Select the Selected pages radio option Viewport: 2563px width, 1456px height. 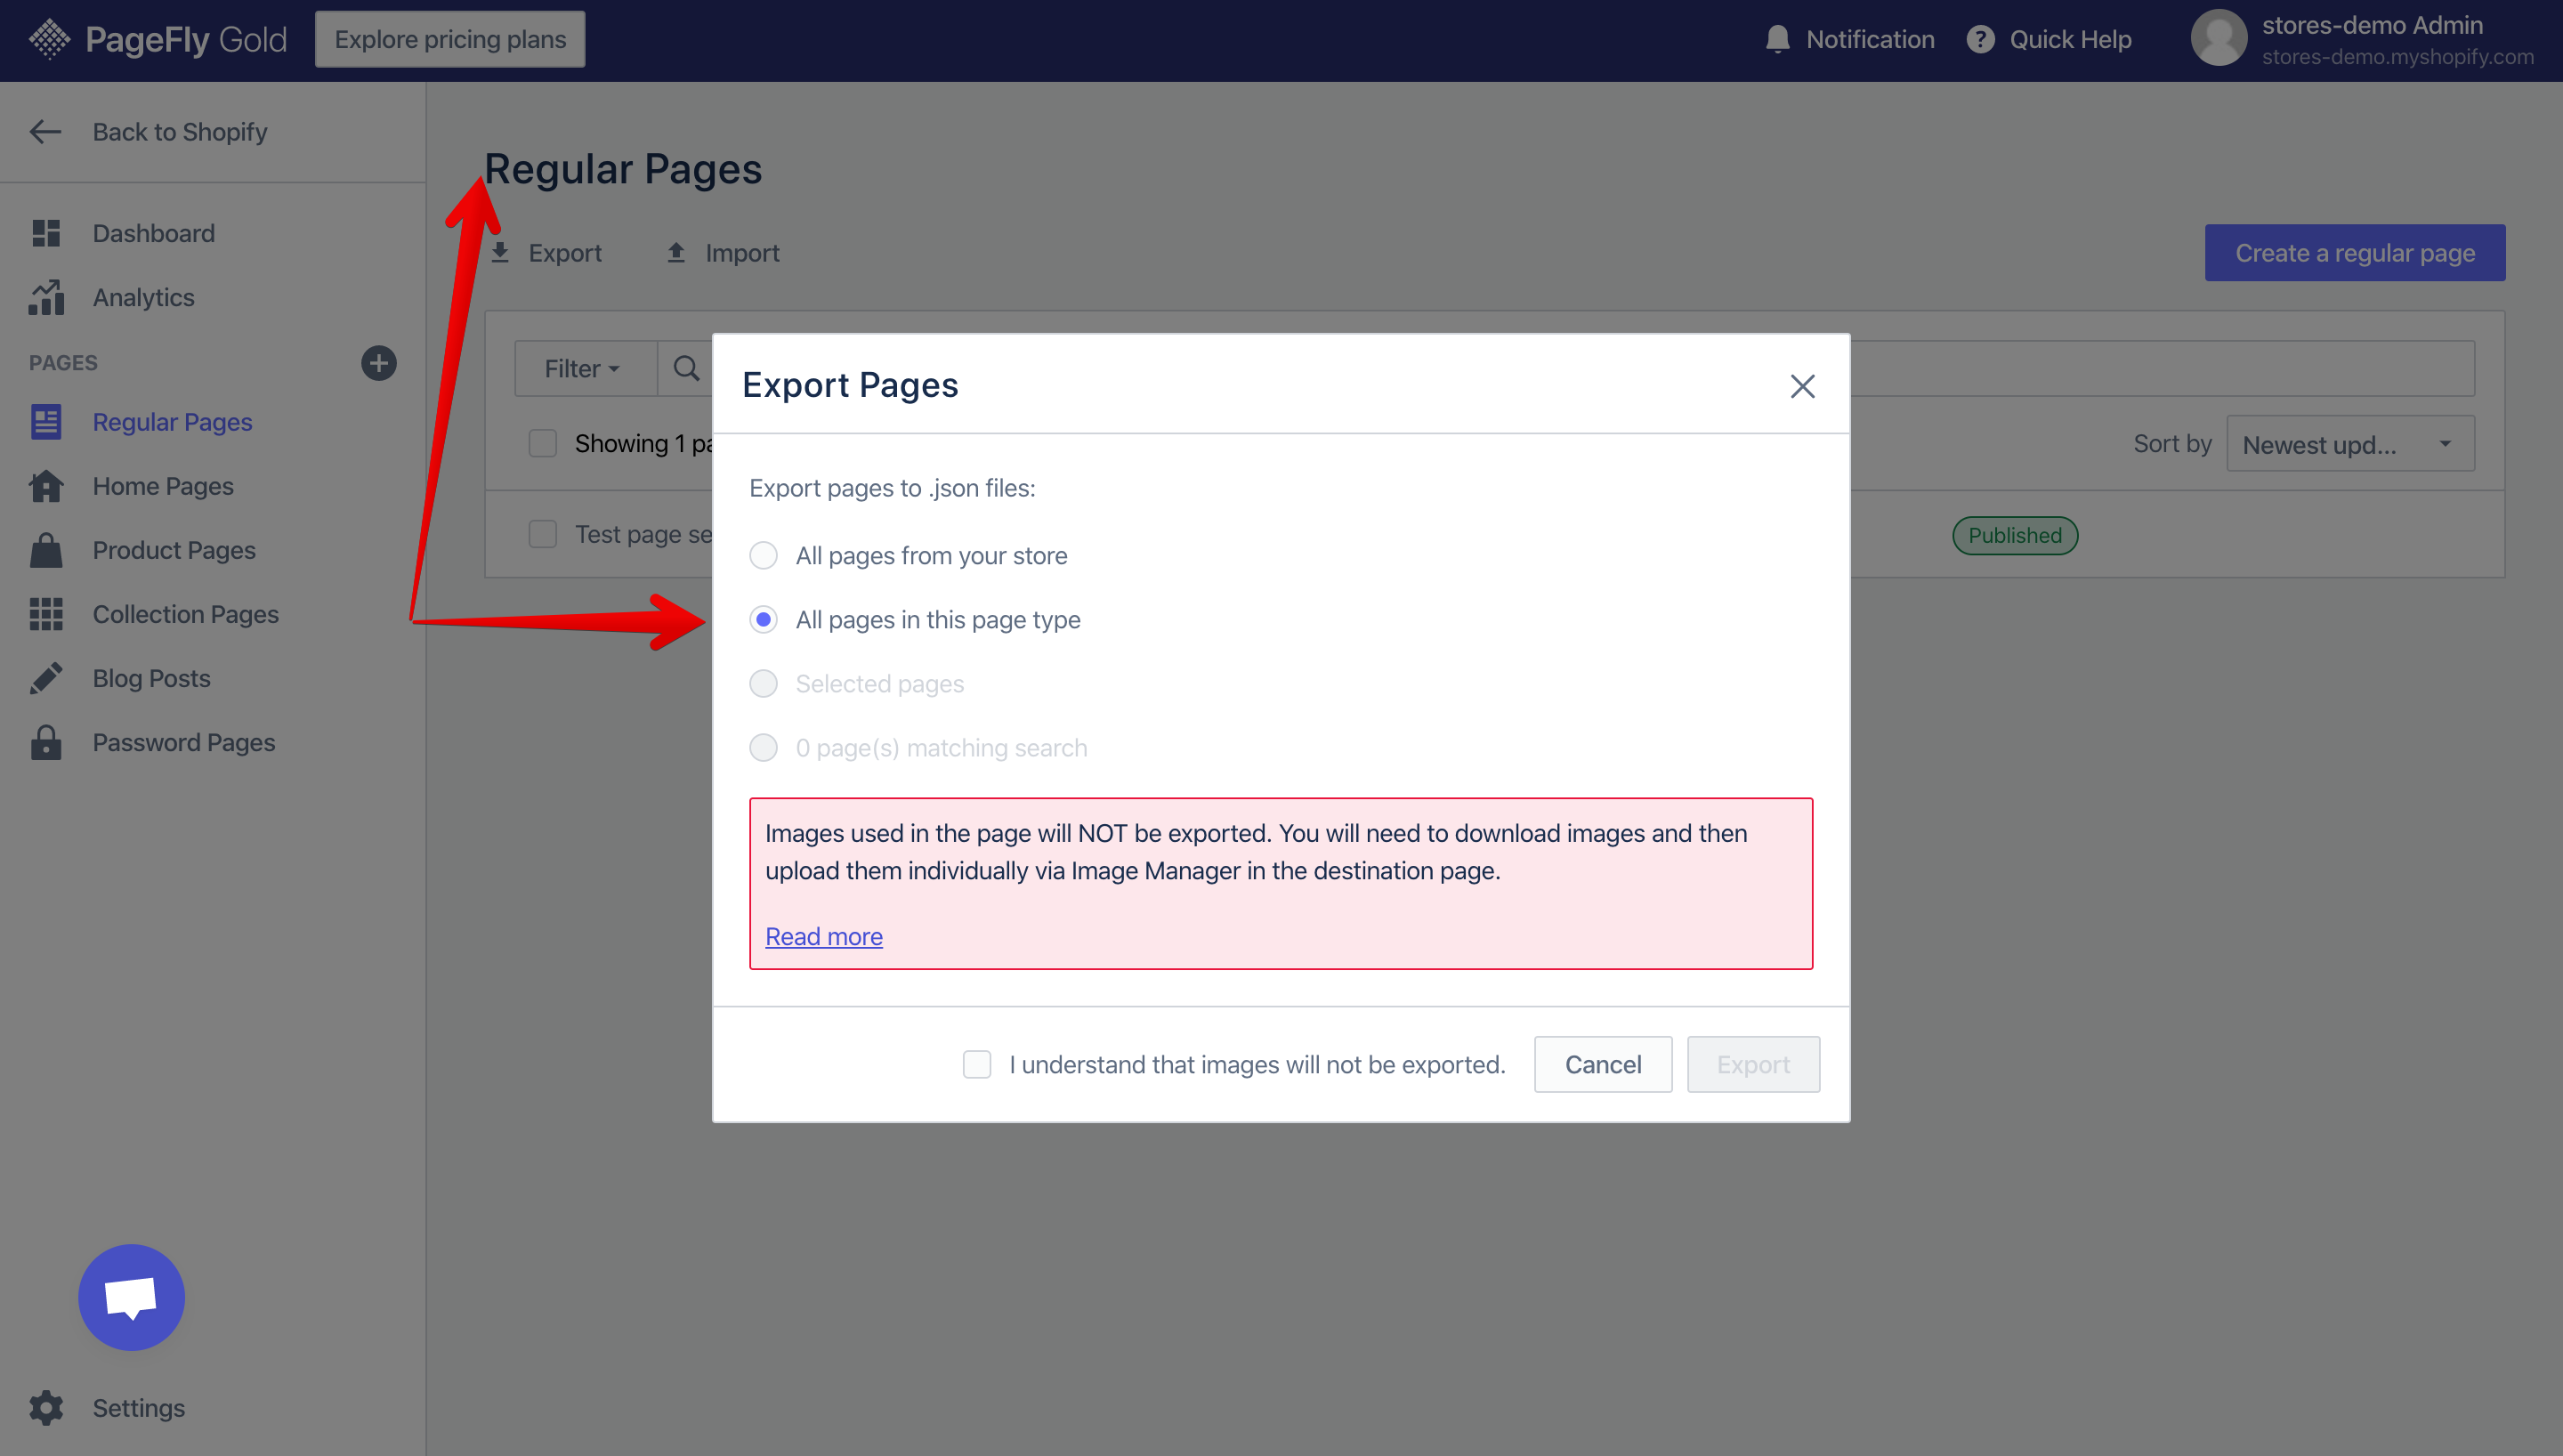pyautogui.click(x=764, y=683)
